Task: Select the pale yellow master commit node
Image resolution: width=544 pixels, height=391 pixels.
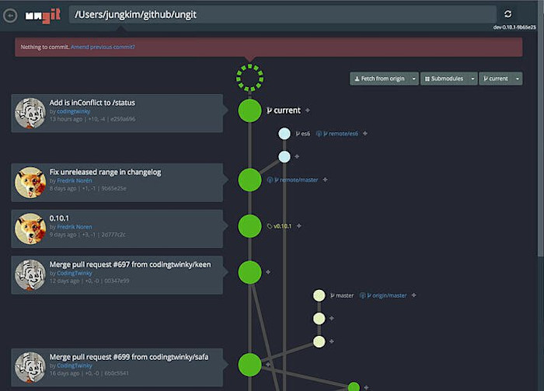Action: point(319,295)
